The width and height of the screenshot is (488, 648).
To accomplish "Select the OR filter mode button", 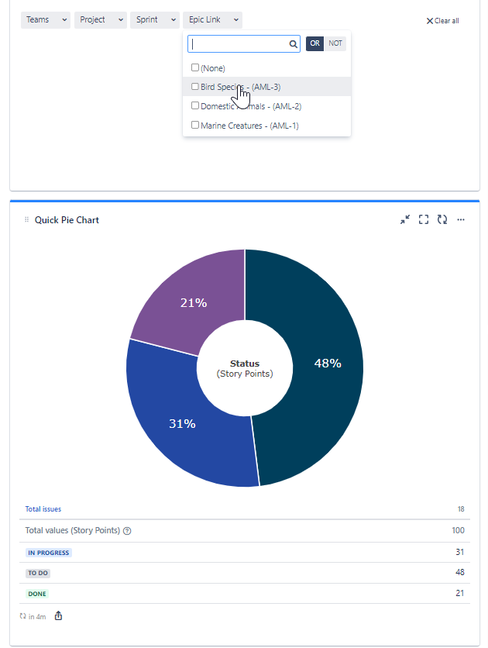I will tap(315, 43).
